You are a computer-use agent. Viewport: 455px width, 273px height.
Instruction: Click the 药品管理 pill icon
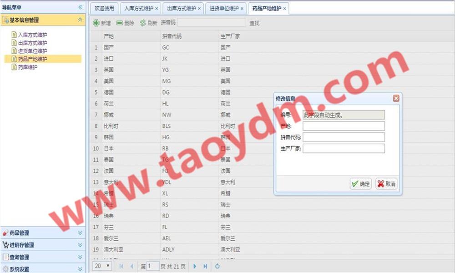tap(5, 233)
